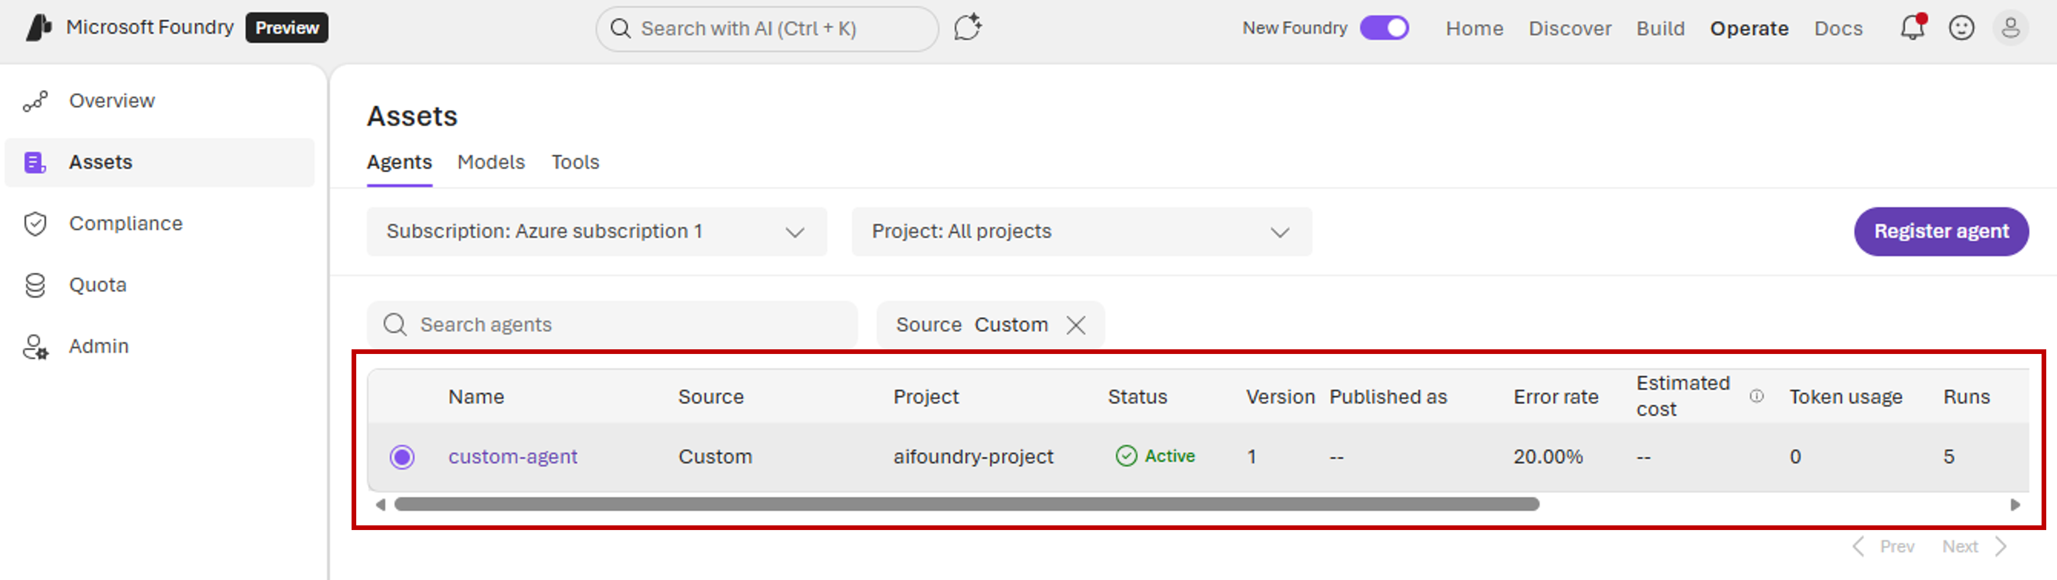The image size is (2057, 580).
Task: Click the Compliance shield icon
Action: tap(35, 224)
